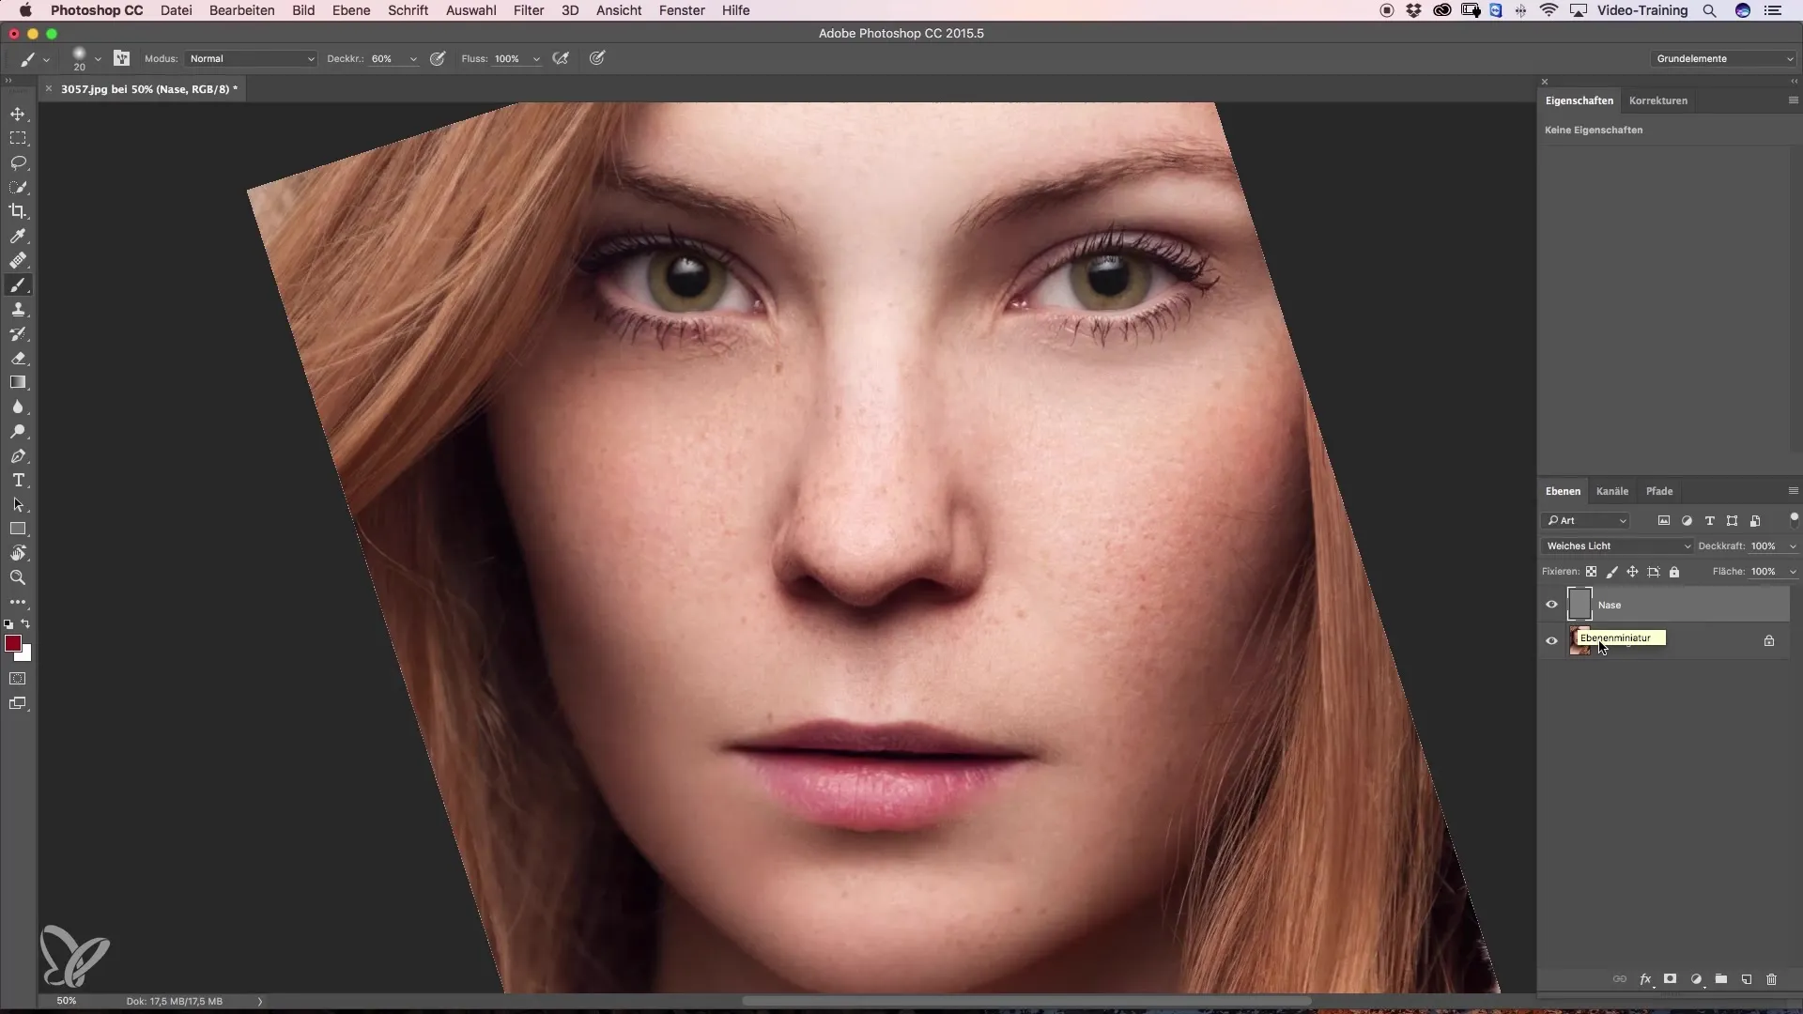Select the Crop tool

[x=18, y=211]
